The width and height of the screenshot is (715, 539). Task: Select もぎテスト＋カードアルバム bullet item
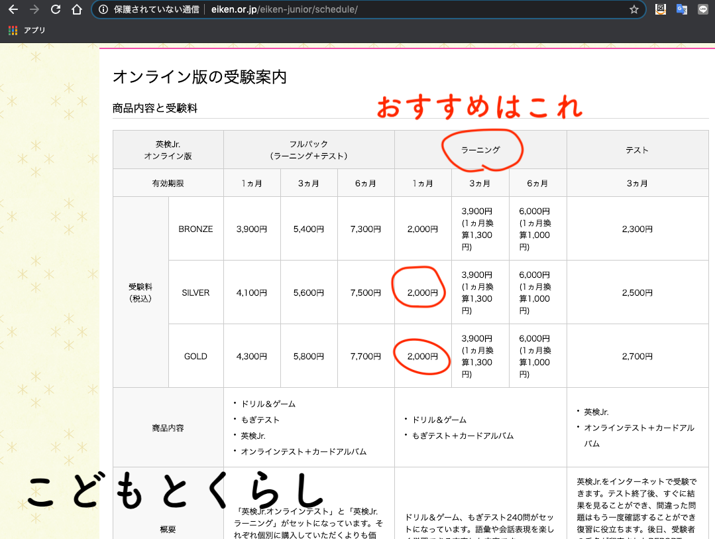pyautogui.click(x=463, y=436)
